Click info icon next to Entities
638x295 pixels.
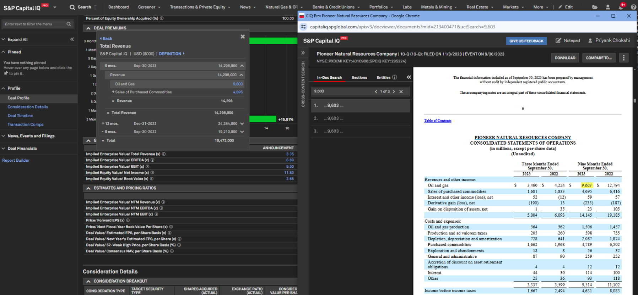(x=394, y=77)
